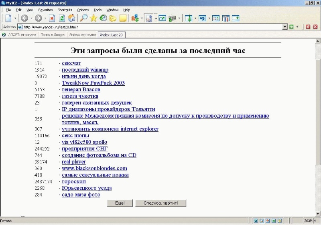
Task: Click the yellow sticky note icon
Action: (123, 18)
